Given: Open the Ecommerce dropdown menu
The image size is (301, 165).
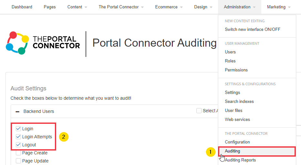Looking at the screenshot, I should point(169,7).
